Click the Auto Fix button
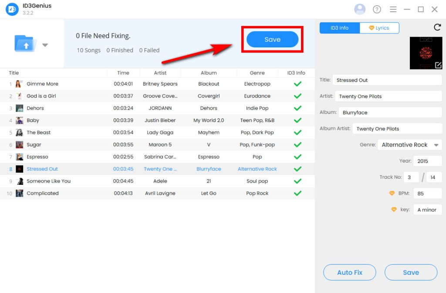The height and width of the screenshot is (293, 446). click(x=349, y=272)
